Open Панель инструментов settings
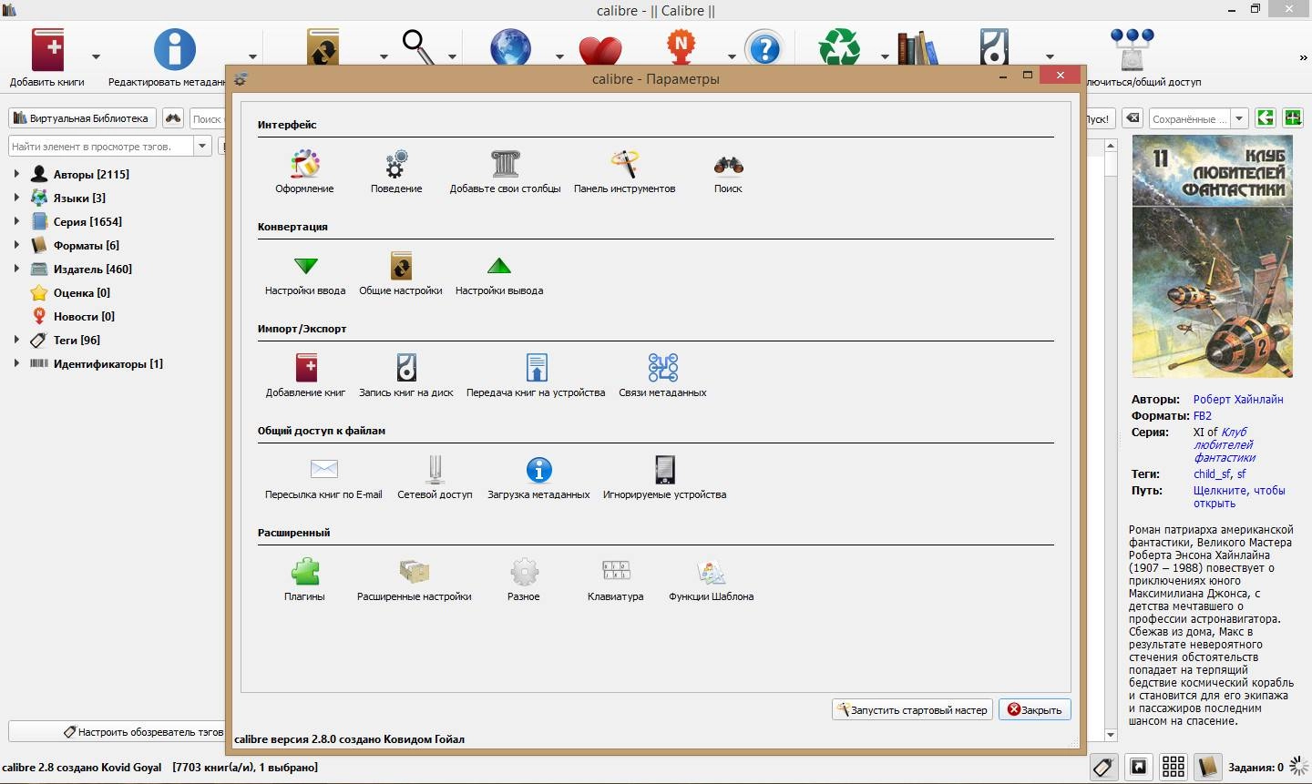Viewport: 1312px width, 784px height. pyautogui.click(x=625, y=172)
